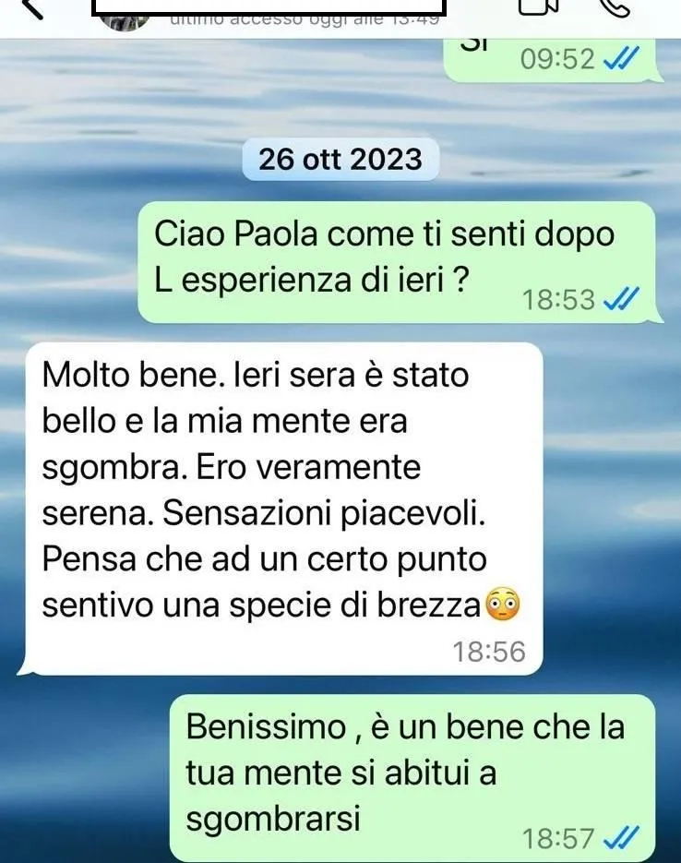Open the contact's profile picture

[125, 22]
